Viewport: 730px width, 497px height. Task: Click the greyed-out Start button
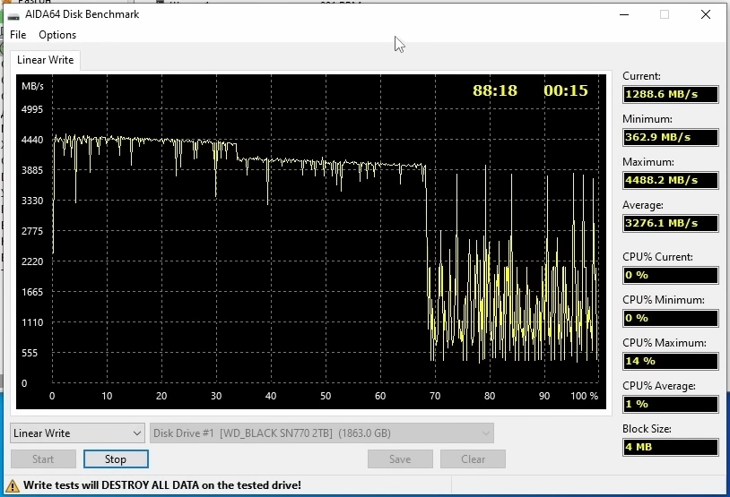pos(43,458)
